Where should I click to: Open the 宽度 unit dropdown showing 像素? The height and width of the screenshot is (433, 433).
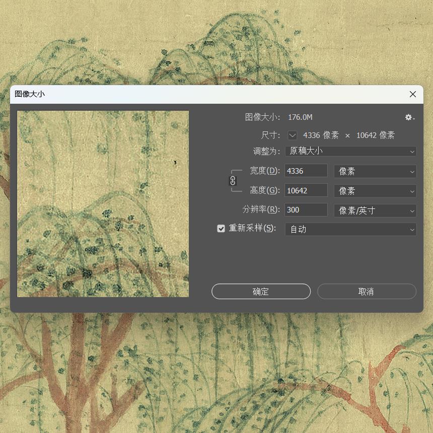(x=375, y=172)
